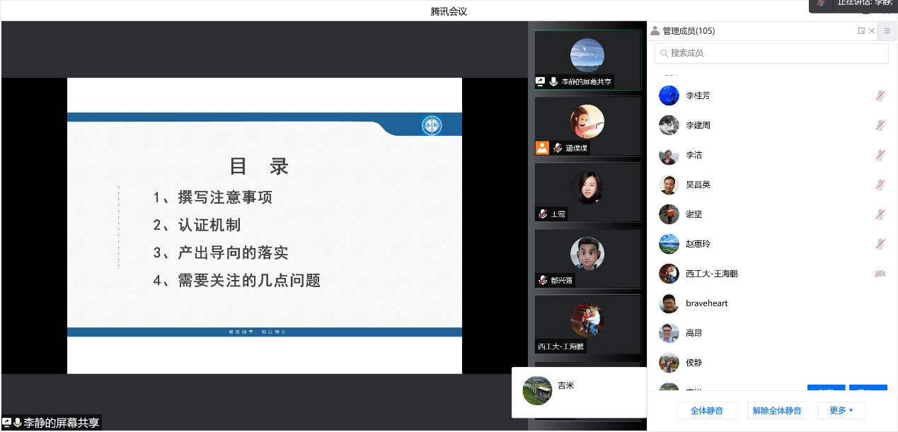Click the screen share icon on 李静's tile
The width and height of the screenshot is (898, 432).
[541, 81]
